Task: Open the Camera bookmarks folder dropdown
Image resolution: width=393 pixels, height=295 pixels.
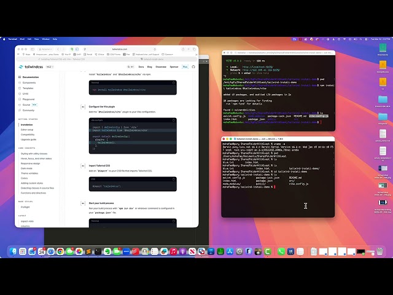Action: [168, 54]
